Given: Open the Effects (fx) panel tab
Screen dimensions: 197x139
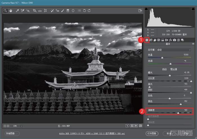Looking at the screenshot, I should click(171, 40).
